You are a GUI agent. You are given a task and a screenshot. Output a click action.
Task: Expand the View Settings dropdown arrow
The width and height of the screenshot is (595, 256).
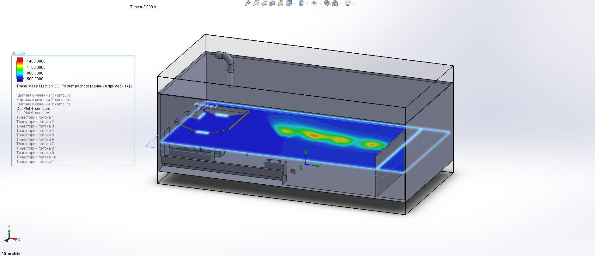click(354, 3)
